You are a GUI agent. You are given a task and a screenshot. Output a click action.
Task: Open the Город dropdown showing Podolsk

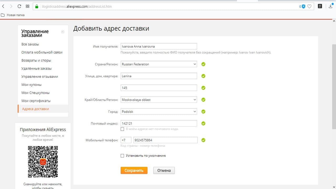click(x=159, y=112)
